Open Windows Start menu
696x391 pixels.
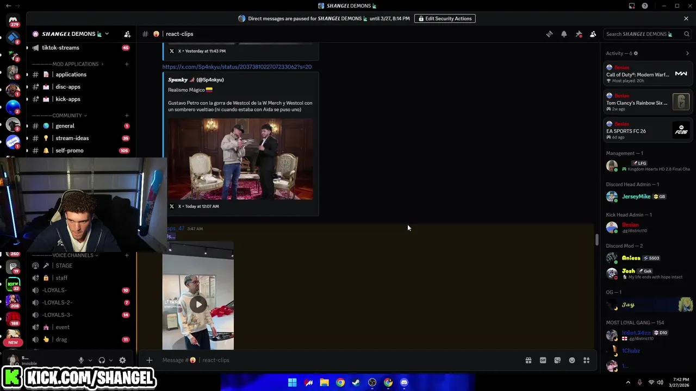[x=293, y=382]
